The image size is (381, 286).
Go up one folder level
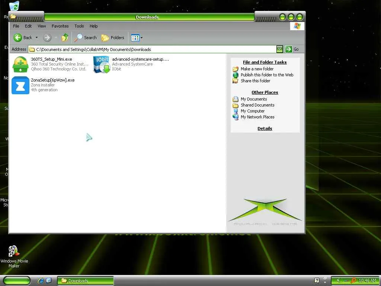[x=65, y=38]
